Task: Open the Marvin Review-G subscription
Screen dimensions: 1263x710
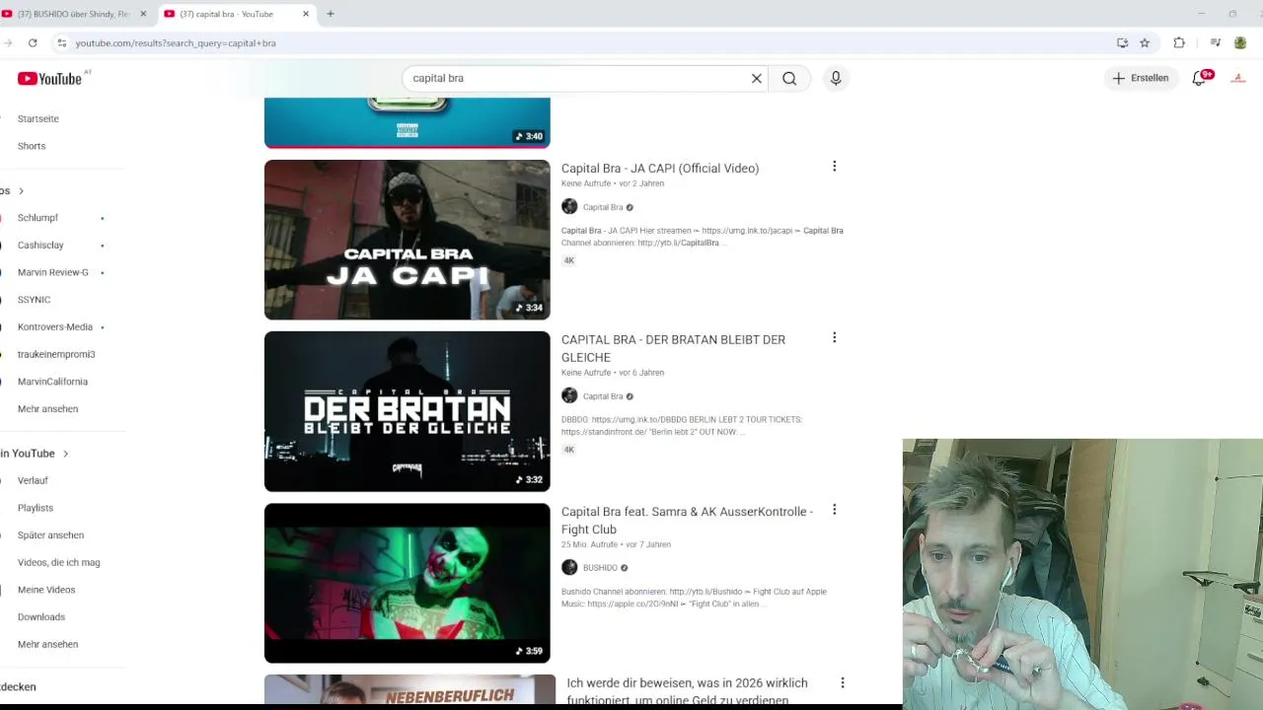Action: [53, 272]
